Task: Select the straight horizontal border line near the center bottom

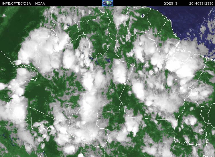Action: pyautogui.click(x=108, y=113)
